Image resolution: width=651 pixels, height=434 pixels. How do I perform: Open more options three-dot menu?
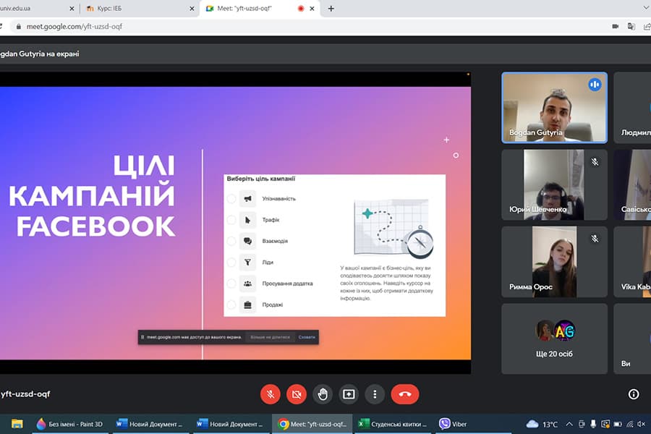375,394
